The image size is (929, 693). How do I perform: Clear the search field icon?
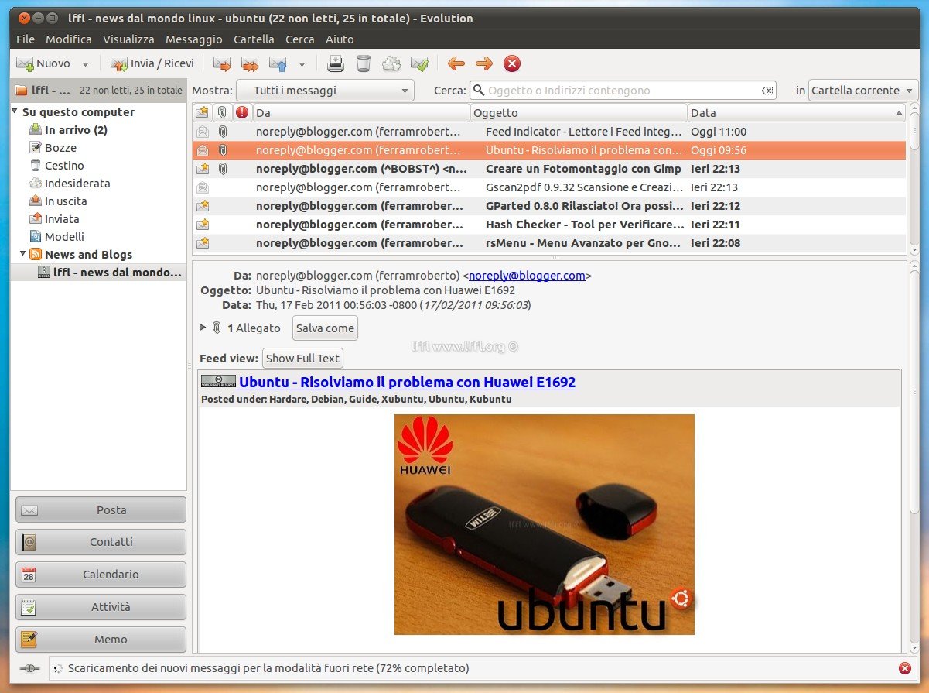pos(767,91)
